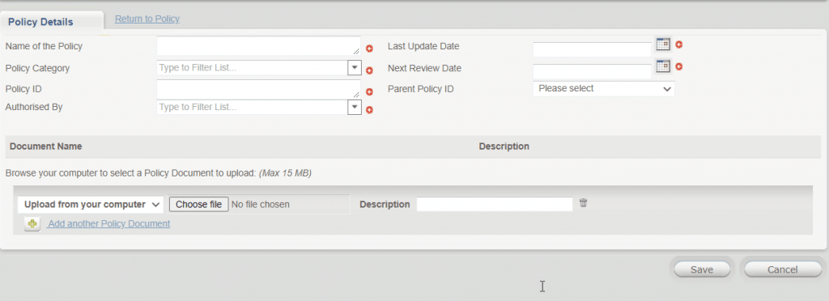The height and width of the screenshot is (301, 829).
Task: Focus the Policy ID text box
Action: (258, 89)
